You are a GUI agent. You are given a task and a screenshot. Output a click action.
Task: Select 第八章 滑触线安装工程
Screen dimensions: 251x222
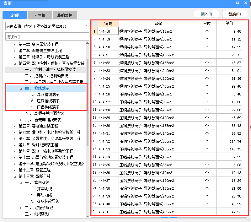point(38,145)
